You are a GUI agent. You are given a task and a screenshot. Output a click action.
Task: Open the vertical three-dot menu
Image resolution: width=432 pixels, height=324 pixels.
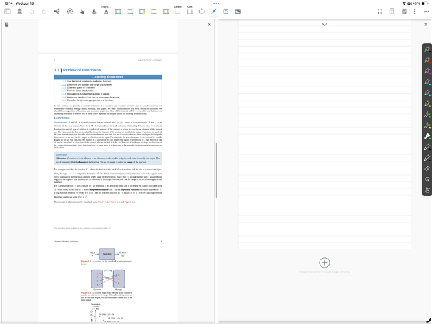(x=414, y=12)
